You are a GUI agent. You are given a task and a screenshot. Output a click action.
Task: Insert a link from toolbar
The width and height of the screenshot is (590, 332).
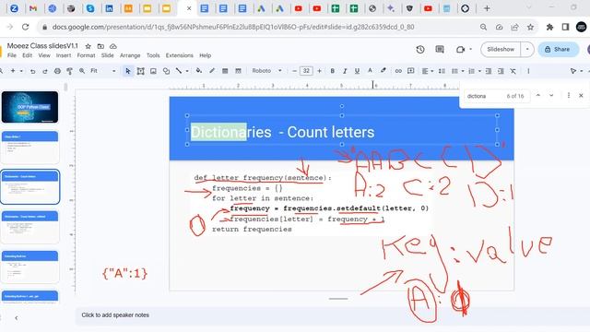click(x=398, y=71)
